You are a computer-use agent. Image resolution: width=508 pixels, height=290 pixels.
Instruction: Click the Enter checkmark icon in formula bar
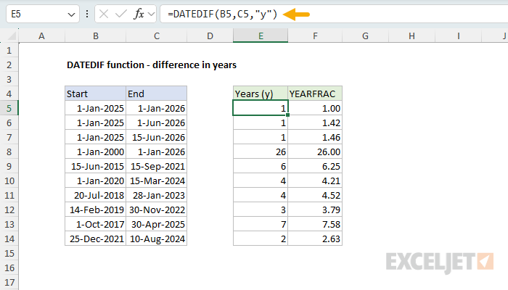(x=121, y=14)
